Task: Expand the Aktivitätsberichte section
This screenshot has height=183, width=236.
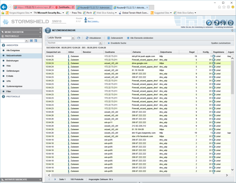Action: point(40,179)
